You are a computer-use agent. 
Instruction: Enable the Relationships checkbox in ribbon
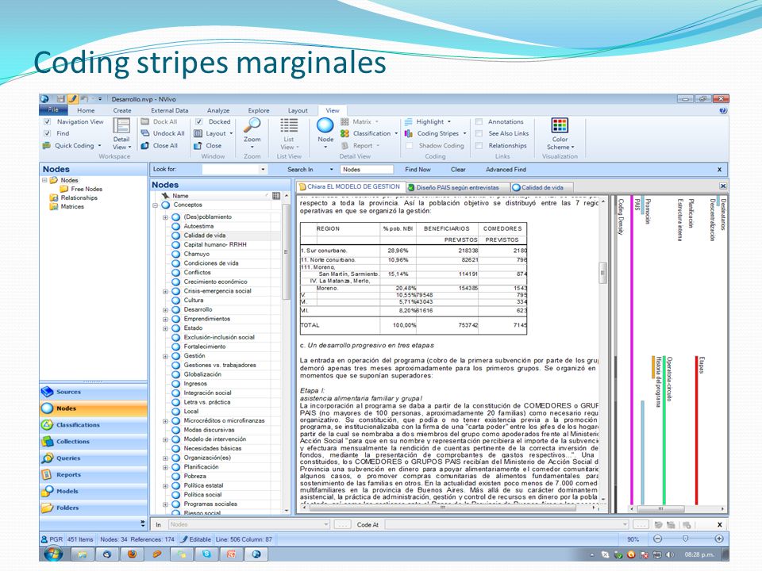pyautogui.click(x=479, y=145)
